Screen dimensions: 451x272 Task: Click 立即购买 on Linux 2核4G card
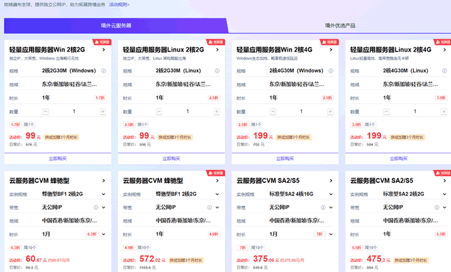pos(398,159)
